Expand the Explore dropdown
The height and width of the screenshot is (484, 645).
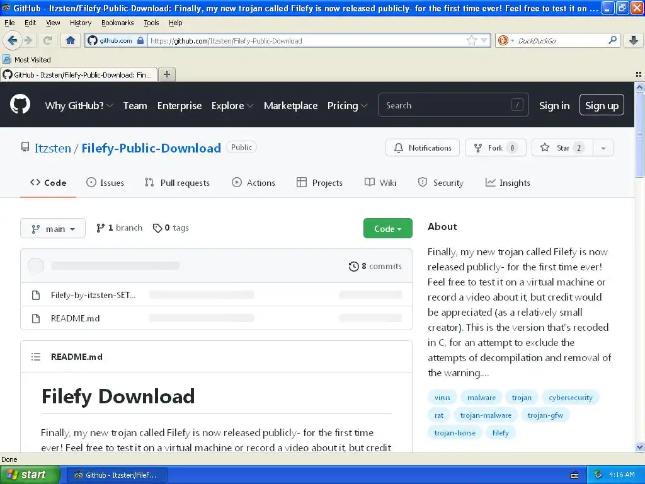pyautogui.click(x=232, y=106)
